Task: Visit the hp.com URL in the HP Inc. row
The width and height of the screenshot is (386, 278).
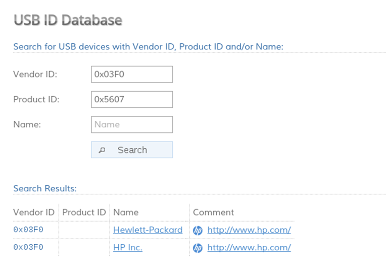Action: tap(249, 248)
